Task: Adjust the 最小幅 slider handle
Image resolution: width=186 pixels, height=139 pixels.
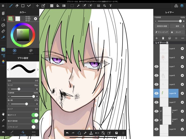Action: click(27, 104)
